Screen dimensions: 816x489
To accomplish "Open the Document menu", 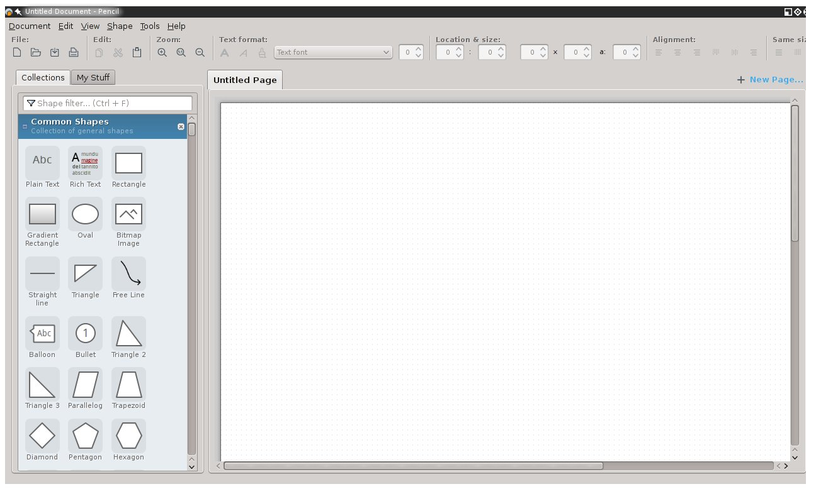I will pyautogui.click(x=30, y=26).
